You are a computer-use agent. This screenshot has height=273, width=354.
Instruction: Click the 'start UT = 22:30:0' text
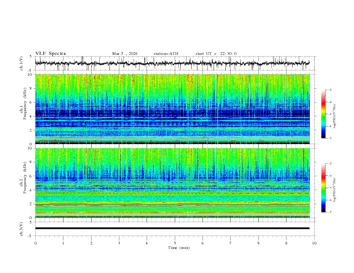coord(216,54)
